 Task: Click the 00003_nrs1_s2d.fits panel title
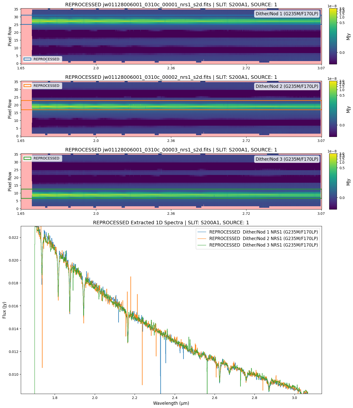click(171, 150)
